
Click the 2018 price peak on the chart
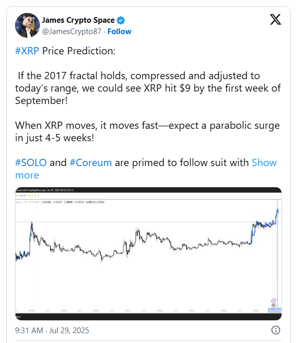tap(32, 223)
